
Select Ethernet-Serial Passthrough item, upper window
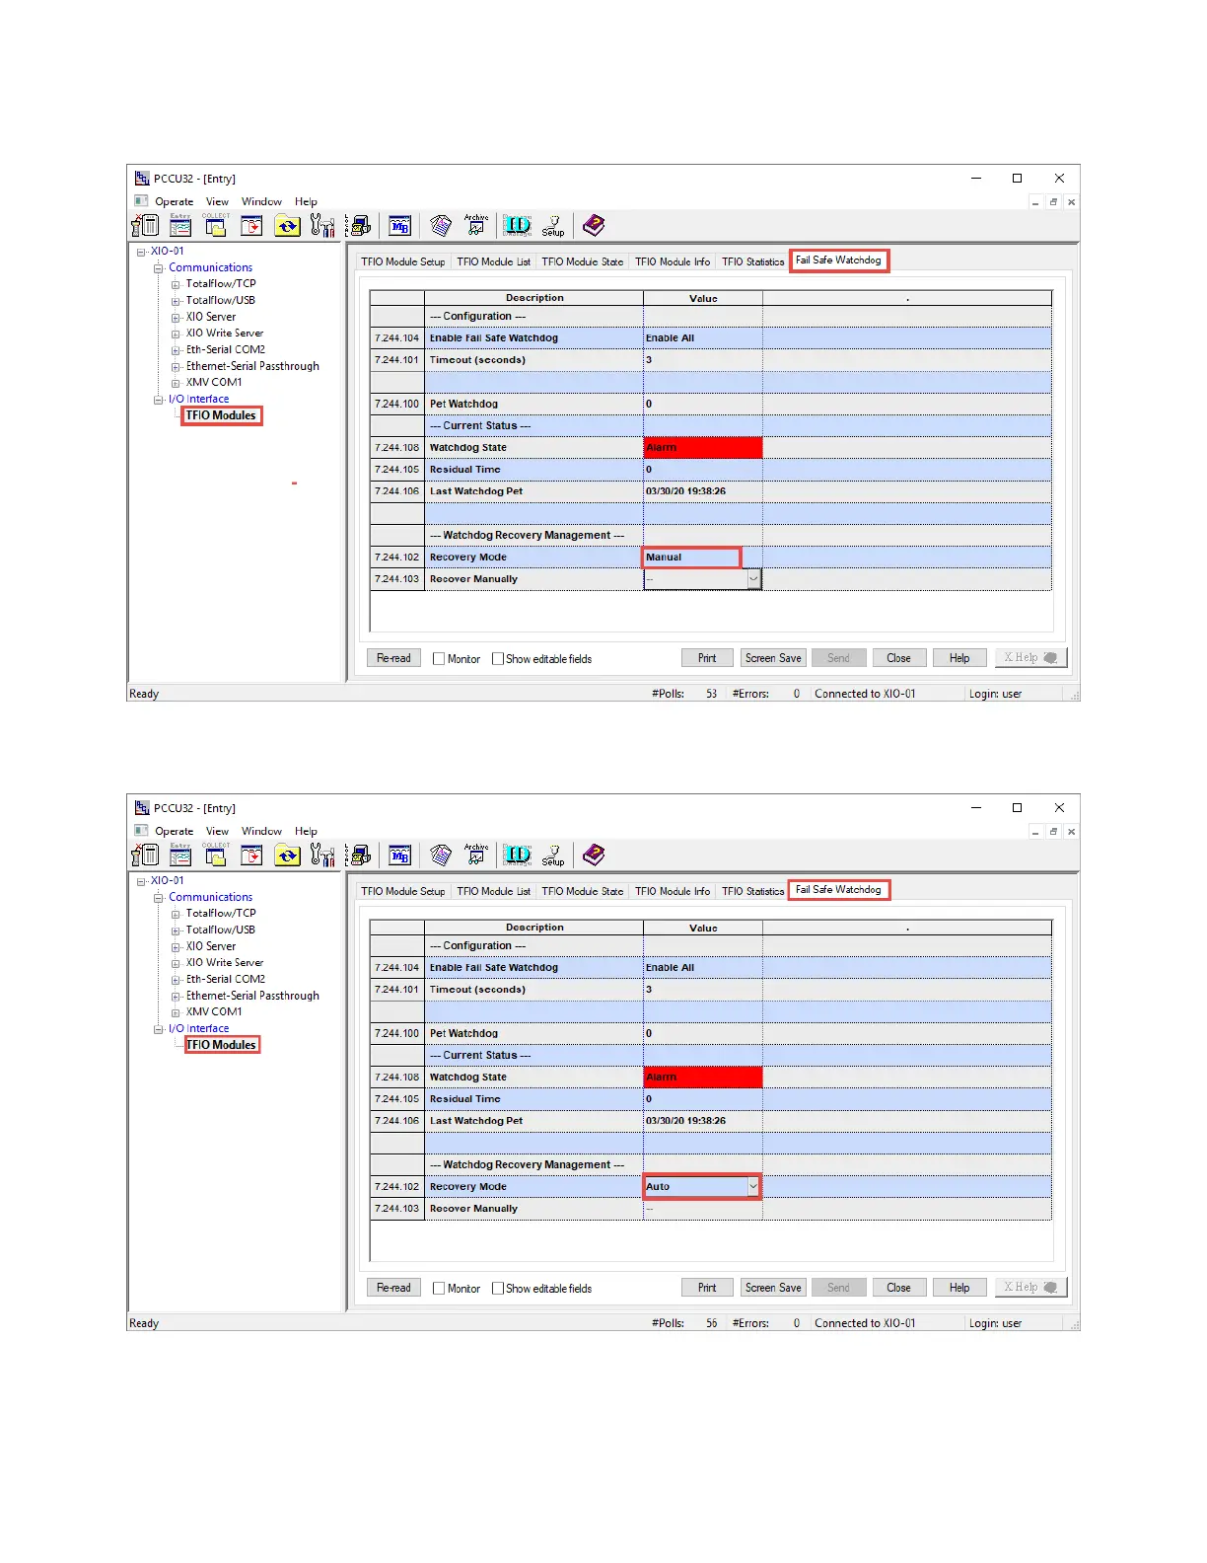coord(252,367)
